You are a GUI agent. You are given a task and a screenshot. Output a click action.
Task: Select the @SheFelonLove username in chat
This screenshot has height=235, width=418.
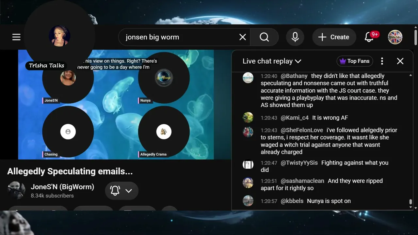302,130
